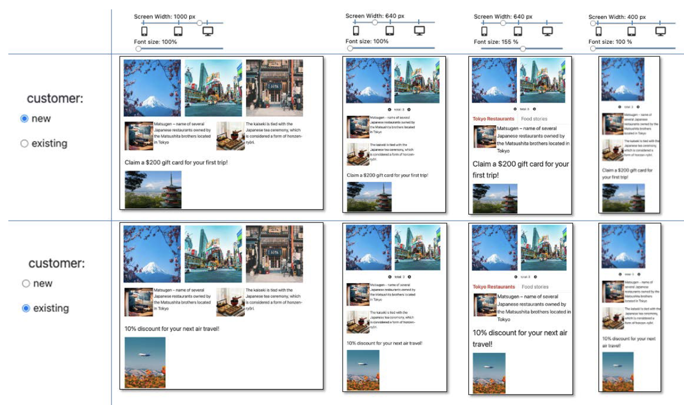Select 'existing' radio in the bottom customer group
The image size is (684, 405).
coord(25,308)
